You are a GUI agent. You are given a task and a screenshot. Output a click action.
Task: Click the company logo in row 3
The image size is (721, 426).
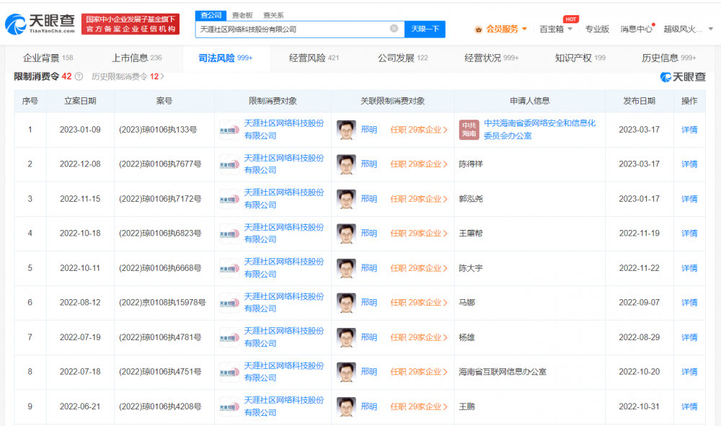click(229, 200)
